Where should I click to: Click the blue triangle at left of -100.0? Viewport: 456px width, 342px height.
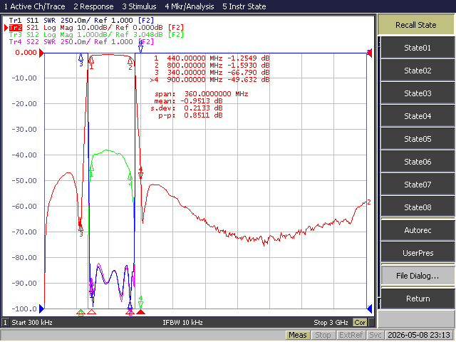click(x=41, y=309)
